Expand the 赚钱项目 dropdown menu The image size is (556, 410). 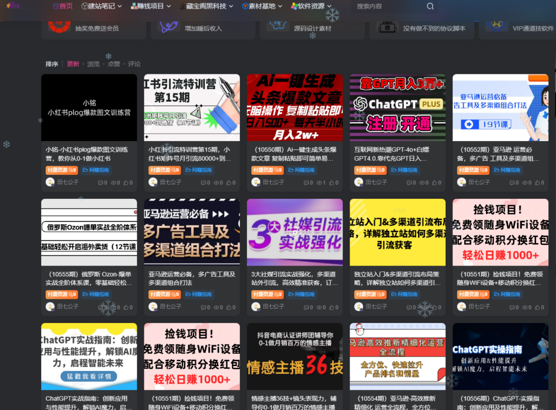(x=150, y=7)
